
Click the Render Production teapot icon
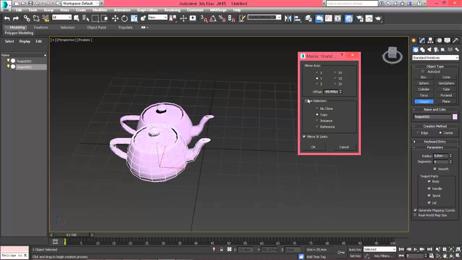coord(378,18)
